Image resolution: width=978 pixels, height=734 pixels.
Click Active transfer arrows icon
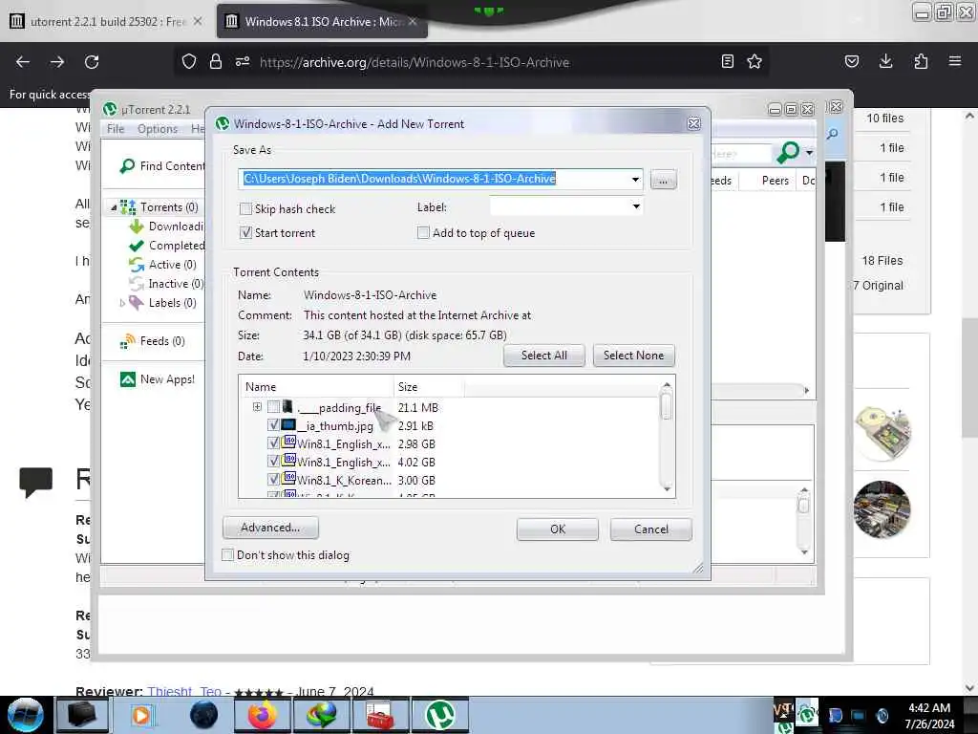[136, 265]
